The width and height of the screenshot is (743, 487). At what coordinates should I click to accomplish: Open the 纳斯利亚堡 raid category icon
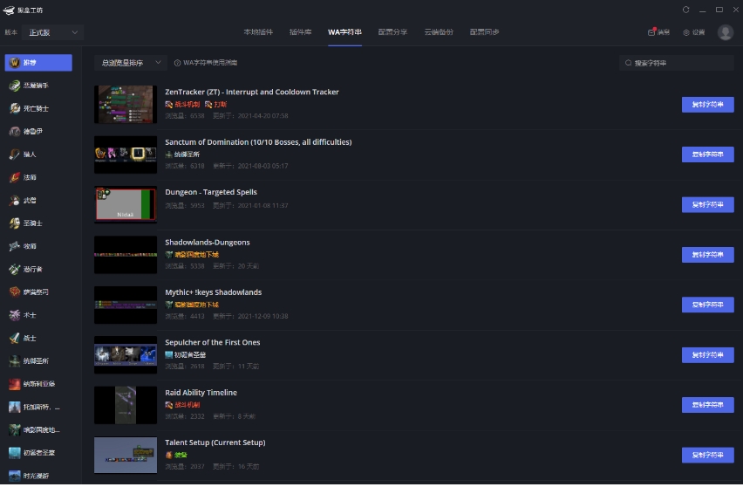coord(15,384)
